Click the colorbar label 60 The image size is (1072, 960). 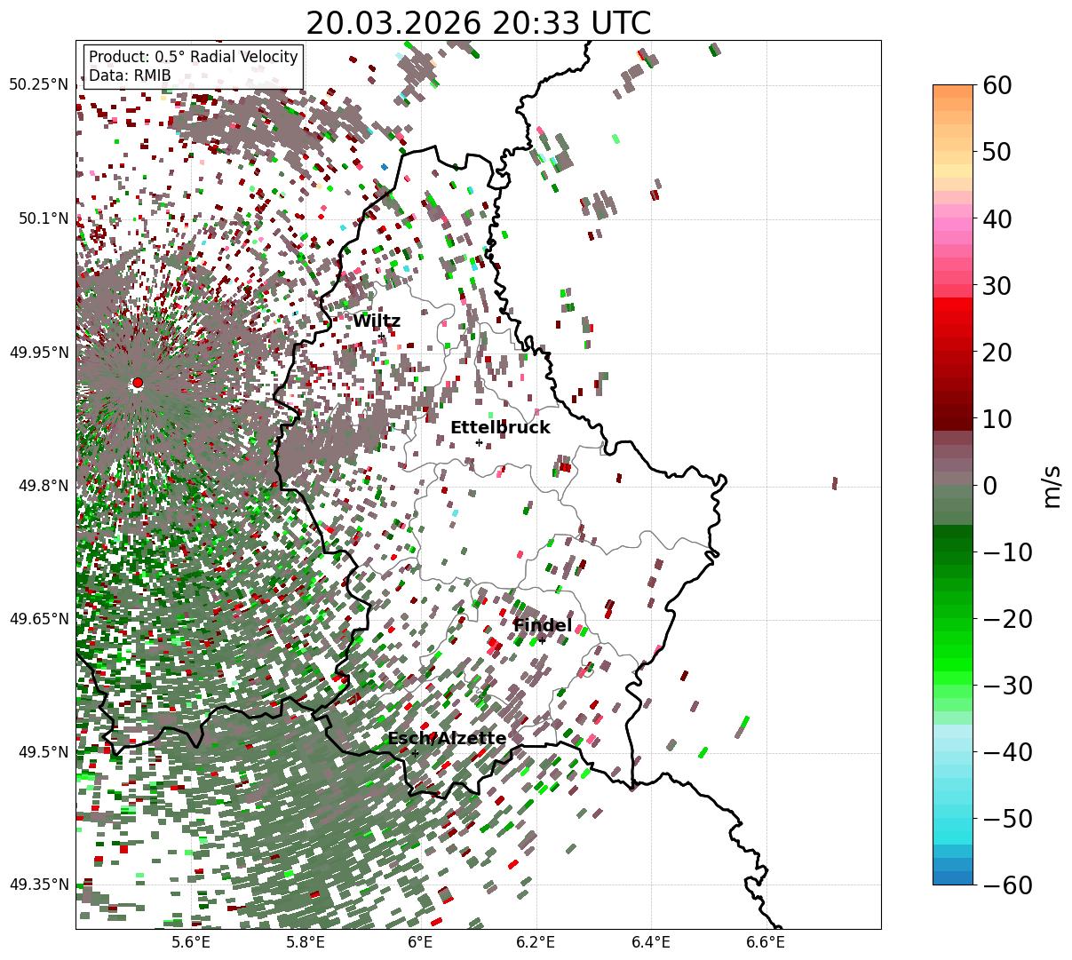point(998,85)
